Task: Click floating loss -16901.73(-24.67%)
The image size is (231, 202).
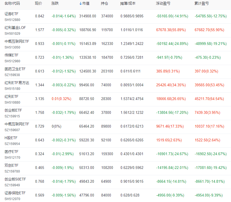Action: pos(172,154)
